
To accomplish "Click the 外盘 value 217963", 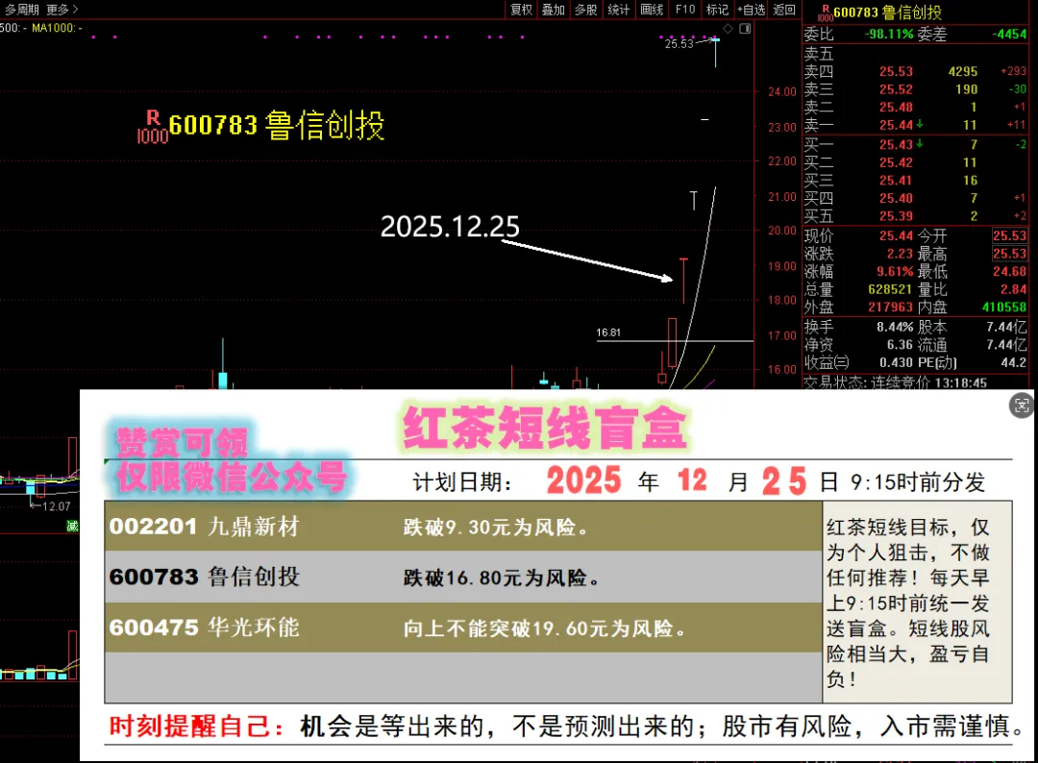I will pos(890,308).
